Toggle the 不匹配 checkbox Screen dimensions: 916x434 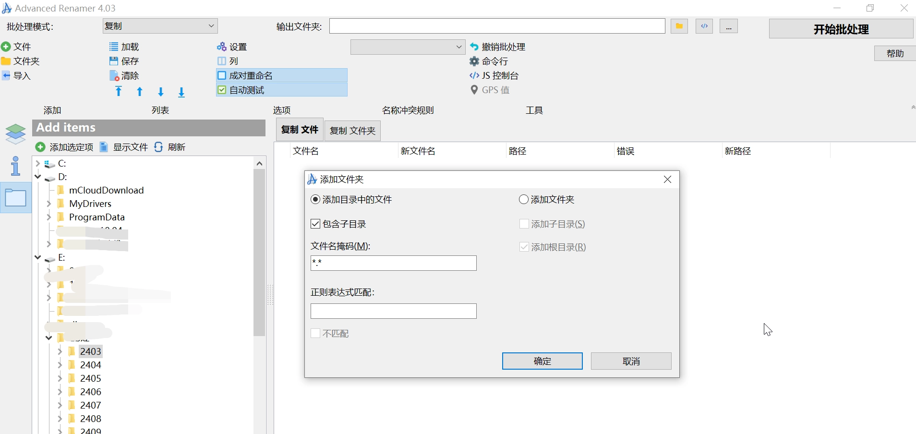point(315,333)
